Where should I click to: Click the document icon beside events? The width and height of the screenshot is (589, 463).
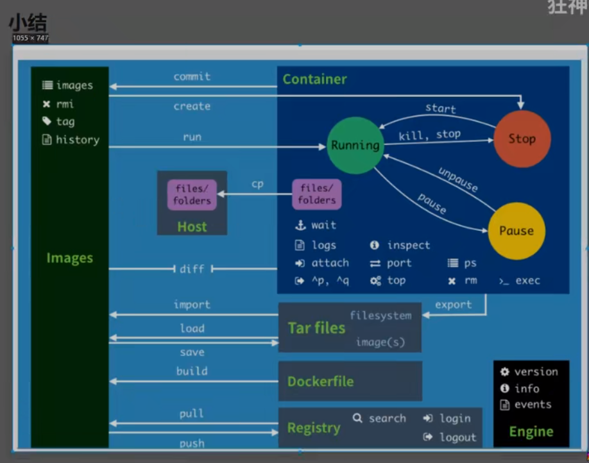pyautogui.click(x=505, y=405)
